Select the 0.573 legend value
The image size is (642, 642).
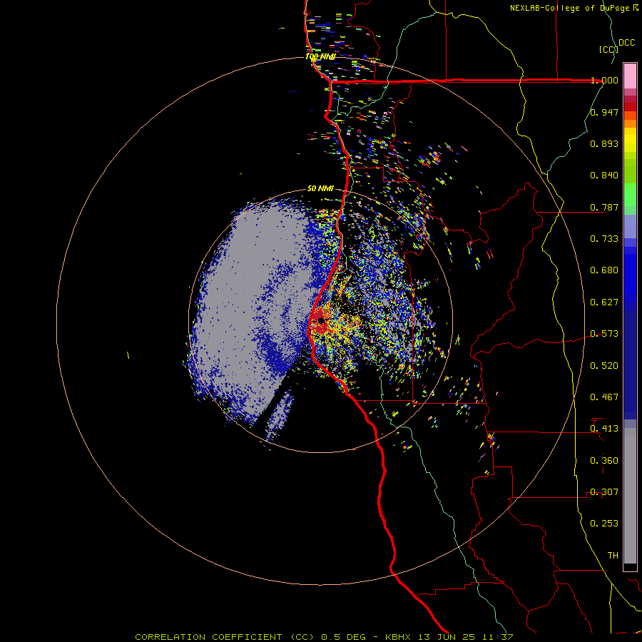[x=604, y=334]
